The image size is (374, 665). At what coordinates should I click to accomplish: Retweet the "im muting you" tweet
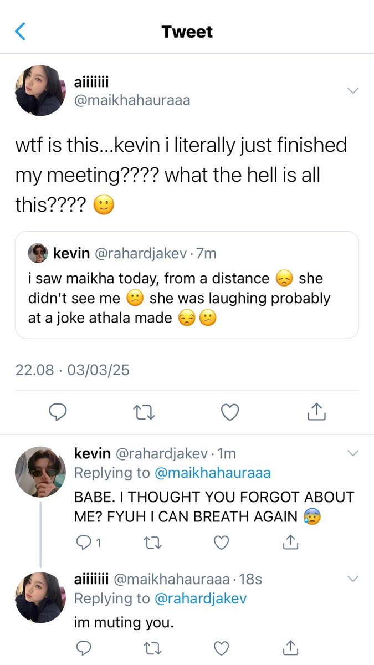(152, 647)
